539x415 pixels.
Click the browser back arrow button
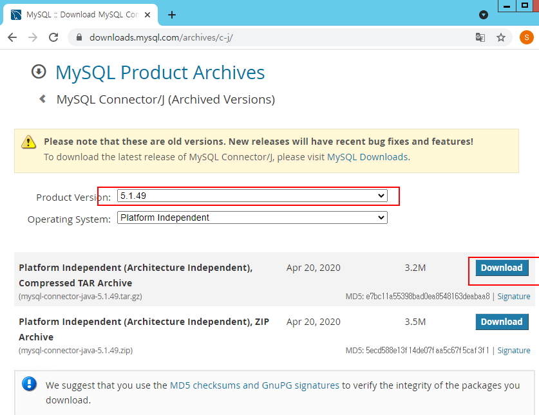click(12, 37)
